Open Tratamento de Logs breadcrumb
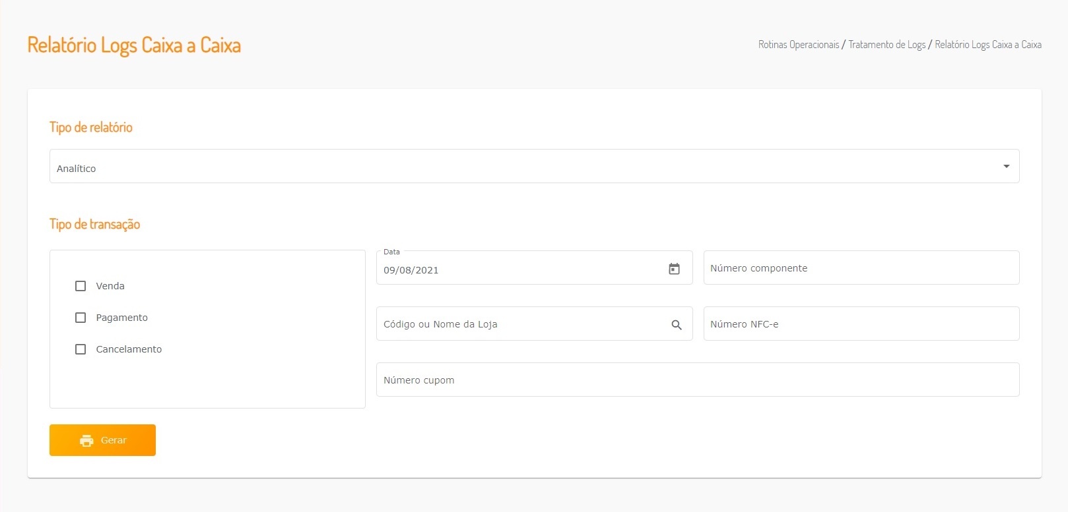This screenshot has width=1068, height=512. click(886, 45)
